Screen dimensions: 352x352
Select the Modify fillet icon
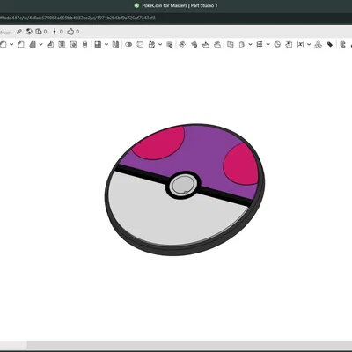coord(182,45)
